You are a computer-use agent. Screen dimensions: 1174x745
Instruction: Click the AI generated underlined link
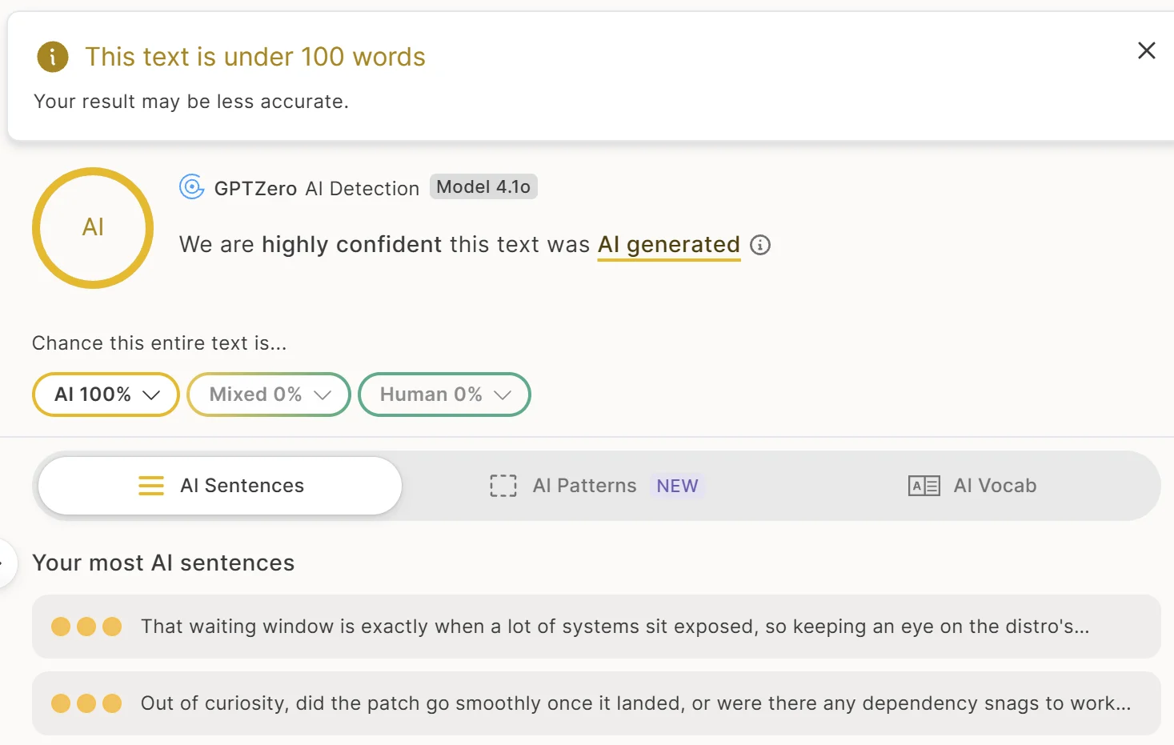click(x=669, y=245)
